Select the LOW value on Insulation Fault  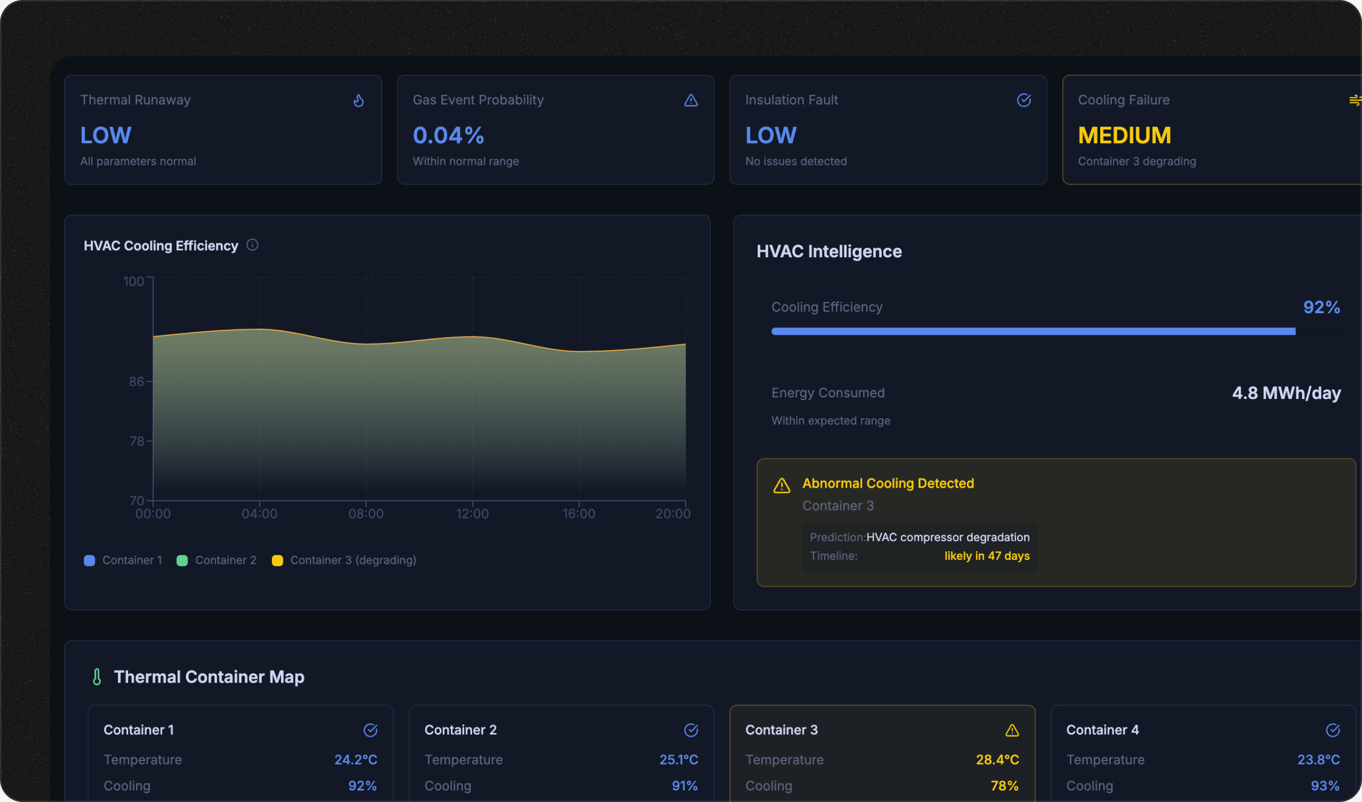pos(771,135)
